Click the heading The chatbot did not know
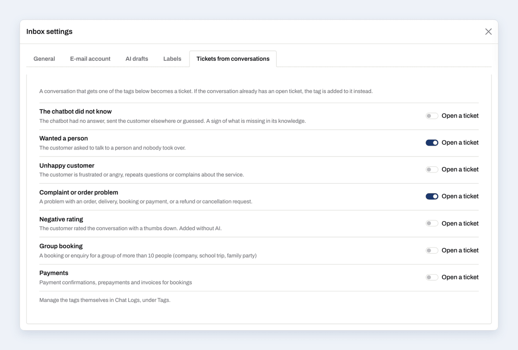518x350 pixels. (76, 112)
